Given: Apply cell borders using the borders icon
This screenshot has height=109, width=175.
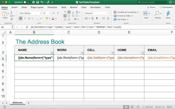Looking at the screenshot, I should 38,18.
